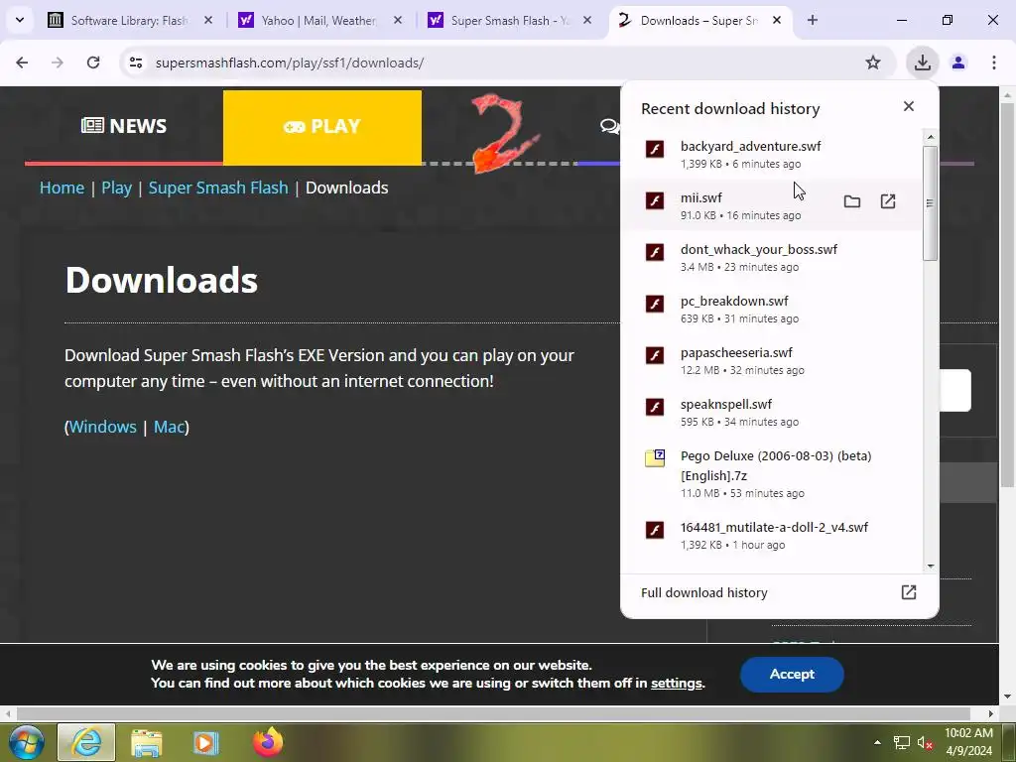This screenshot has width=1016, height=762.
Task: Open papascheeseria.swf download entry
Action: click(771, 360)
